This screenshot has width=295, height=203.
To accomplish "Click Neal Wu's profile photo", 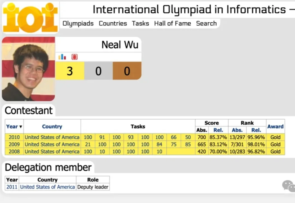I will point(28,69).
